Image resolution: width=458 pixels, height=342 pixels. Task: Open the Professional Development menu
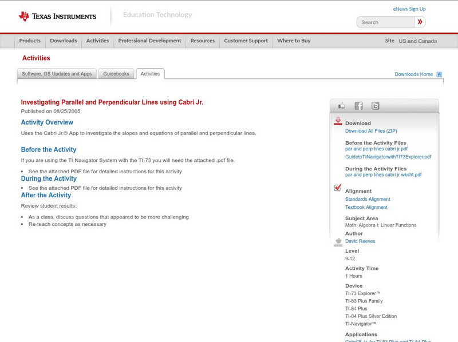[149, 41]
